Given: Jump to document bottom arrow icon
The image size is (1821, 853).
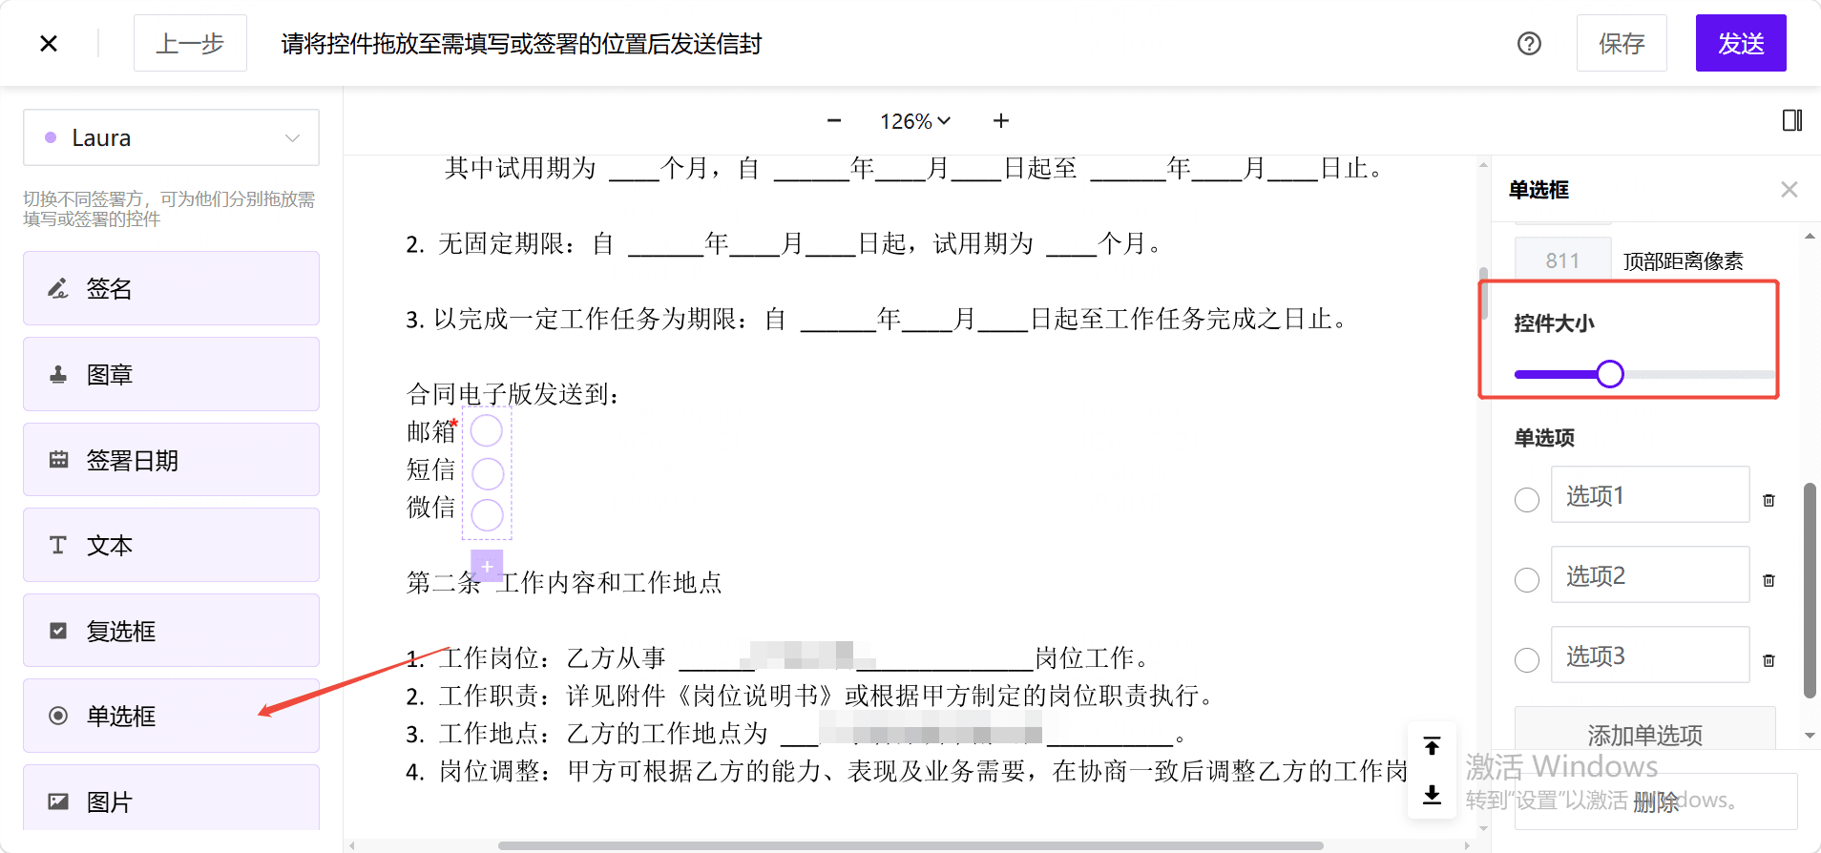Looking at the screenshot, I should click(1432, 794).
